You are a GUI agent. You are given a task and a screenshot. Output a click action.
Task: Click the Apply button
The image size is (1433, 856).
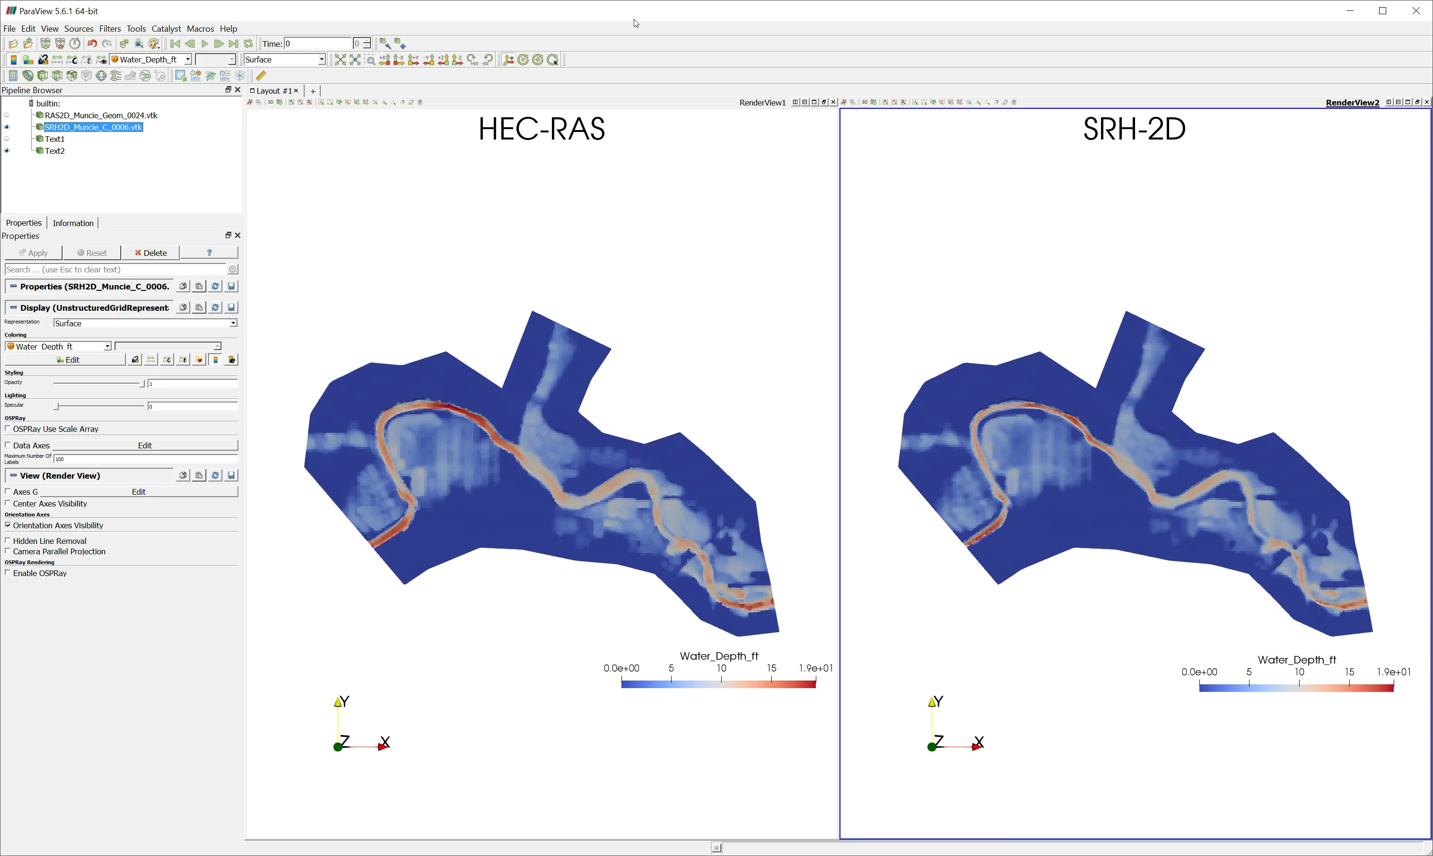[34, 253]
